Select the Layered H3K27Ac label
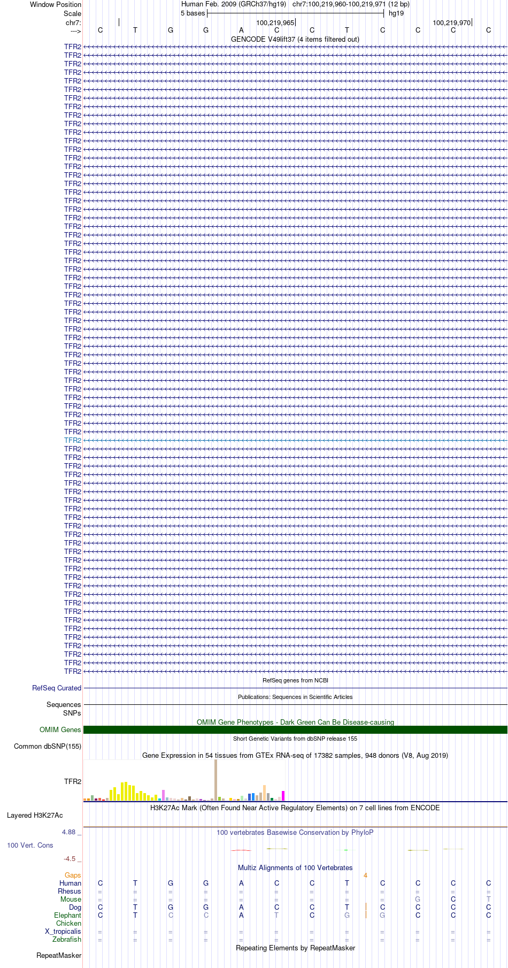This screenshot has width=508, height=968. pos(35,816)
